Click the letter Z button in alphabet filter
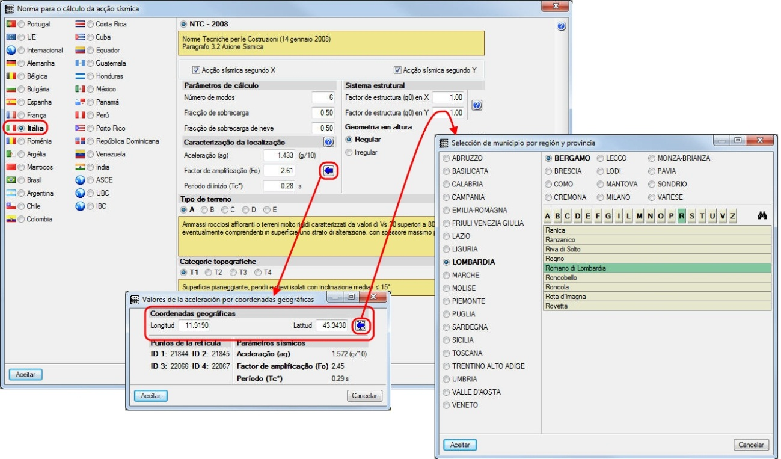 [x=732, y=216]
